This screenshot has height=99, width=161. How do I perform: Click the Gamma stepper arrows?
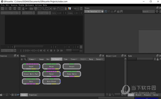coord(79,13)
